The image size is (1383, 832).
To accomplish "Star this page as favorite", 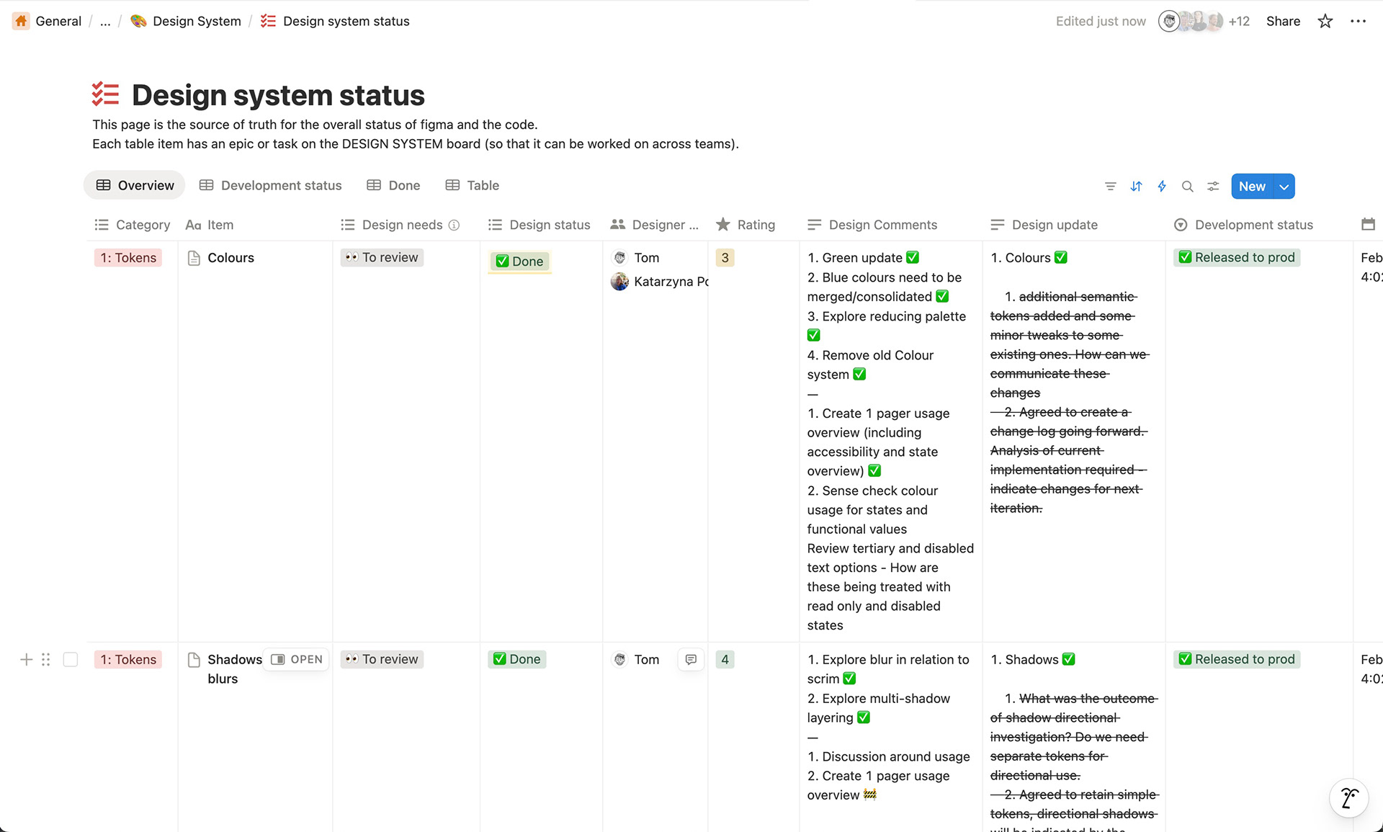I will [x=1325, y=22].
